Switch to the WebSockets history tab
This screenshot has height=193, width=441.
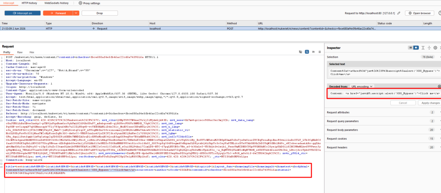click(56, 3)
